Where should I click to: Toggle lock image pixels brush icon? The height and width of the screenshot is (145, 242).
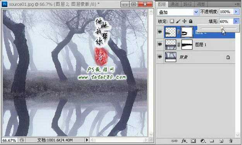tap(178, 21)
